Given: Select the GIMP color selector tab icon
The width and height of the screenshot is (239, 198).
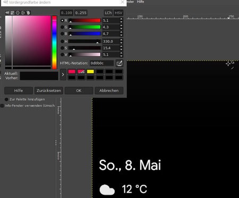Looking at the screenshot, I should point(7,13).
